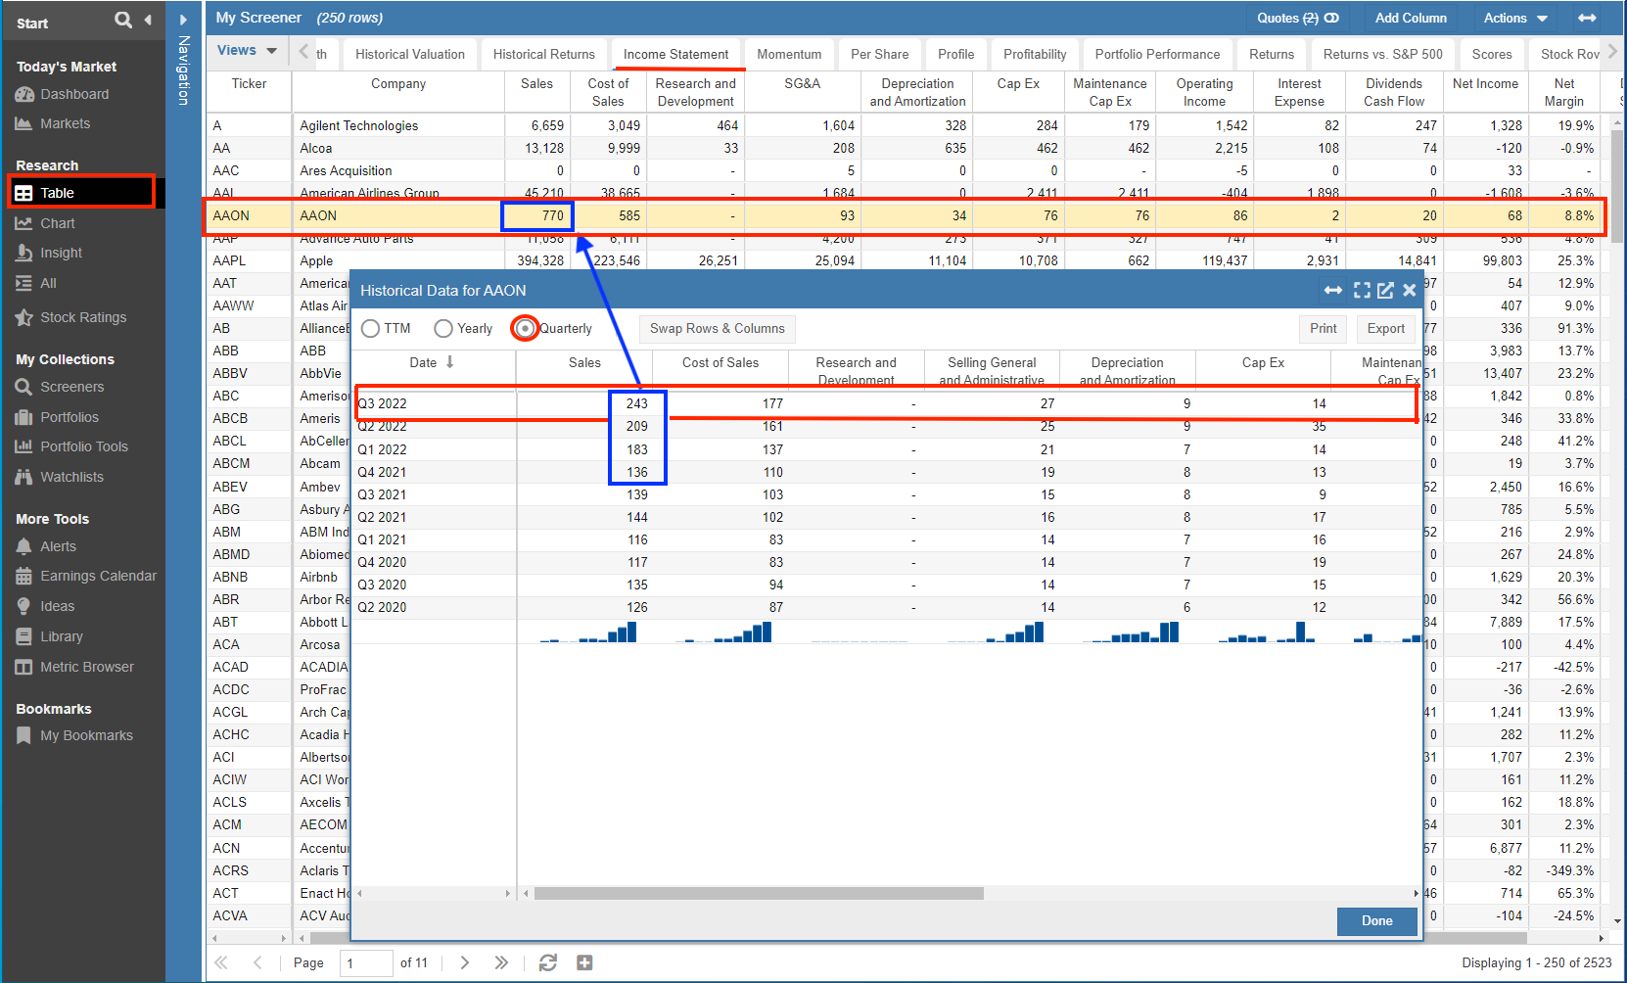This screenshot has width=1627, height=983.
Task: Click the refresh table icon
Action: tap(547, 962)
